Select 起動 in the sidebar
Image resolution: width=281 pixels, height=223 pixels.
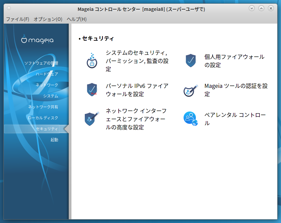(54, 140)
